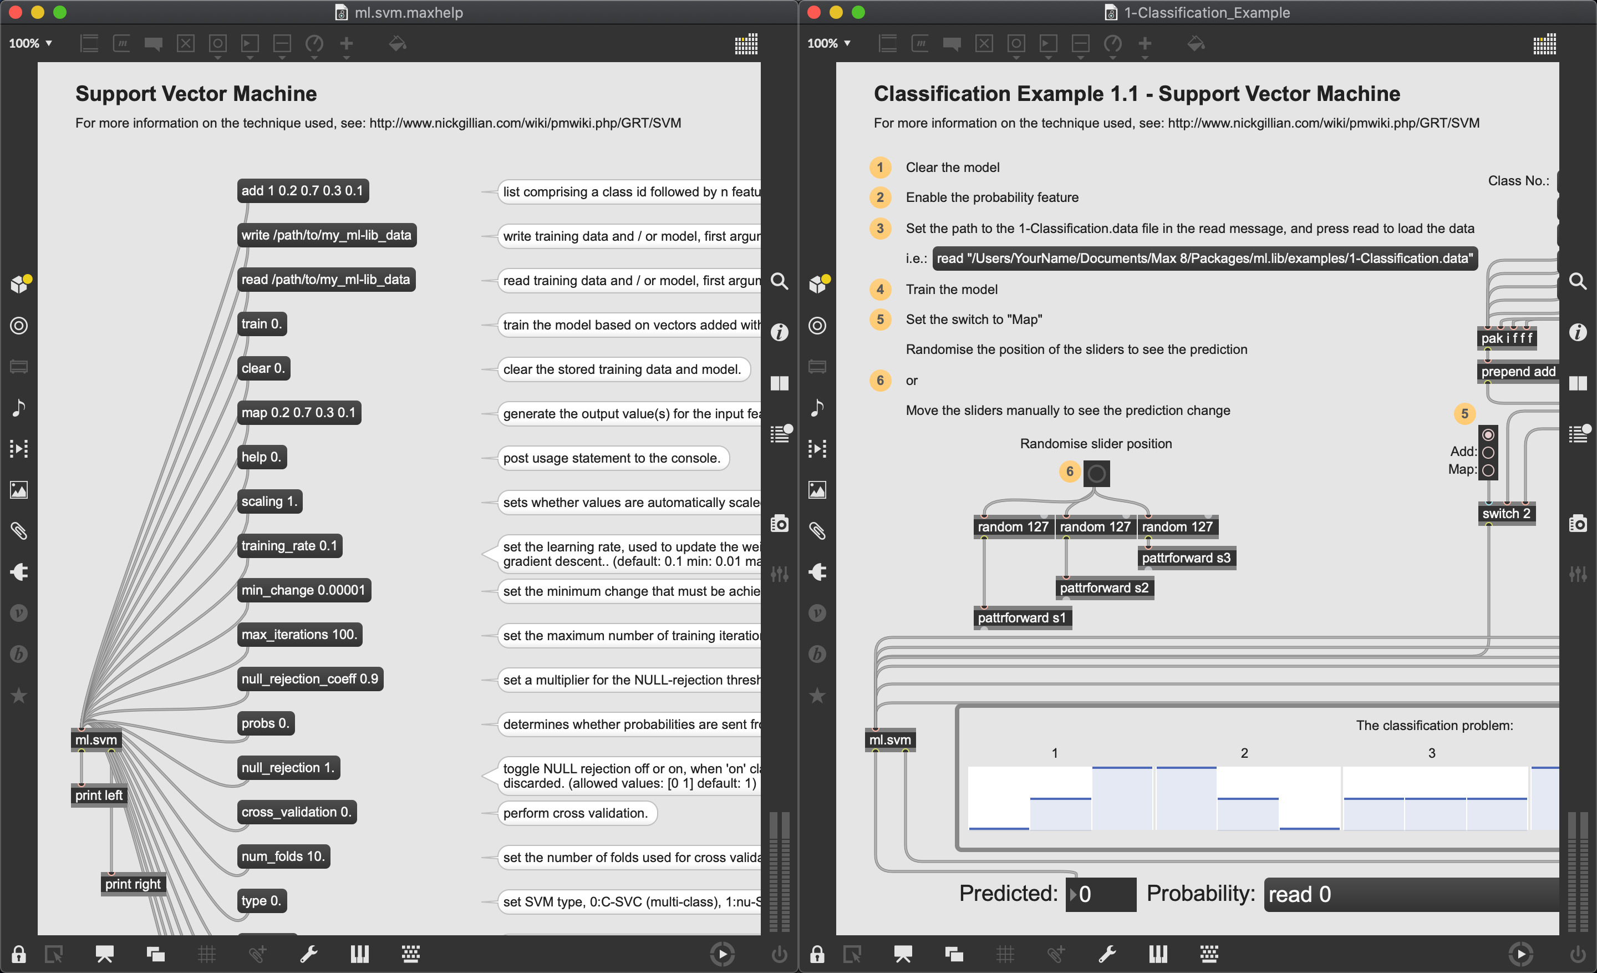Open the audio notes browser in left sidebar
The width and height of the screenshot is (1597, 973).
point(19,407)
